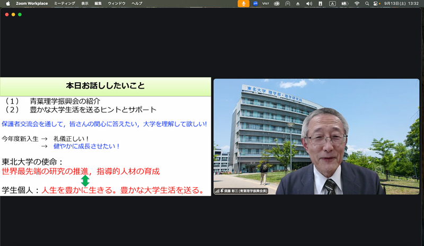The width and height of the screenshot is (424, 246).
Task: Open the Creative Cloud menu bar icon
Action: (x=277, y=4)
